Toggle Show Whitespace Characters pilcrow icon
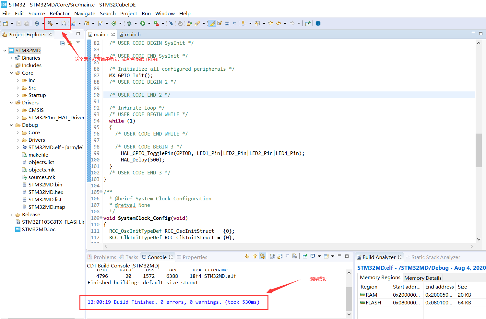Image resolution: width=486 pixels, height=319 pixels. [234, 23]
